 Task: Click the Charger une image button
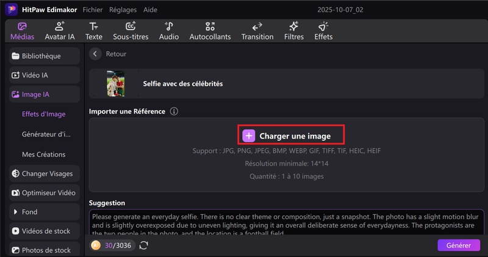(291, 136)
